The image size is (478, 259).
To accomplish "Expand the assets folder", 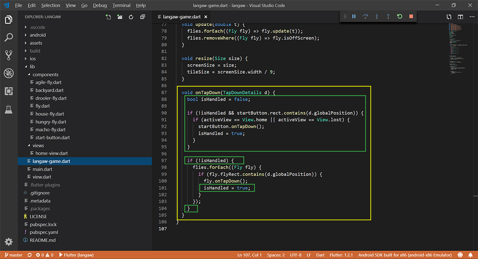I will click(x=36, y=43).
